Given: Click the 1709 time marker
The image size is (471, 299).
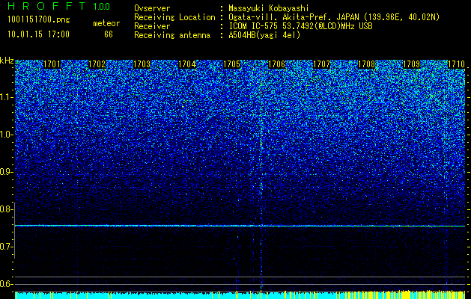Looking at the screenshot, I should tap(412, 64).
